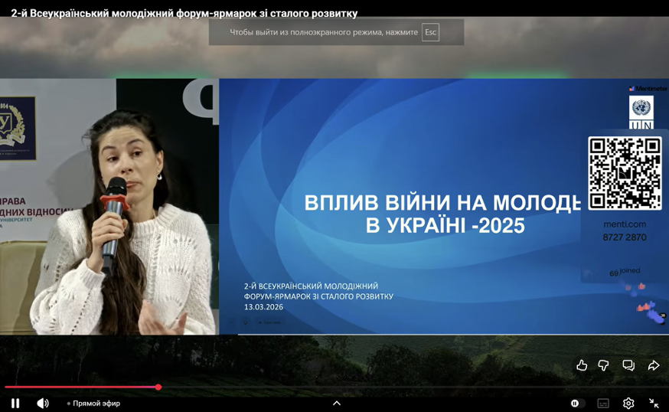
Task: Open player settings gear icon
Action: tap(628, 404)
